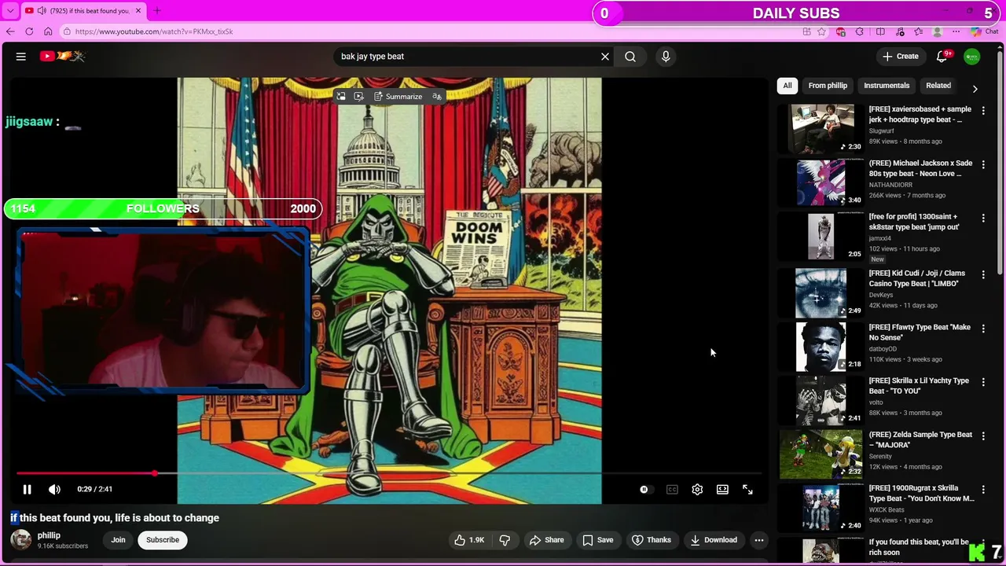The width and height of the screenshot is (1006, 566).
Task: Open browser settings and more (ellipsis)
Action: [956, 31]
